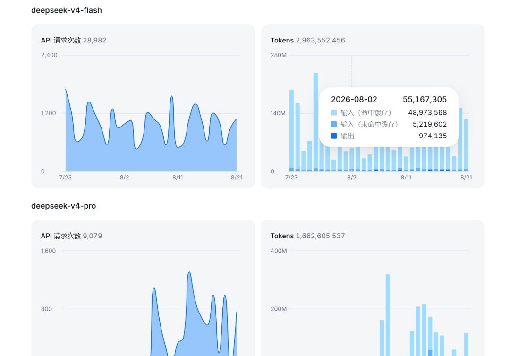
Task: Select the deepseek-v4-pro section heading
Action: point(64,206)
